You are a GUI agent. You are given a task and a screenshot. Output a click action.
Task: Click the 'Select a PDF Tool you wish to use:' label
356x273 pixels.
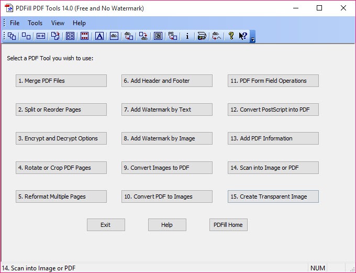pos(50,58)
